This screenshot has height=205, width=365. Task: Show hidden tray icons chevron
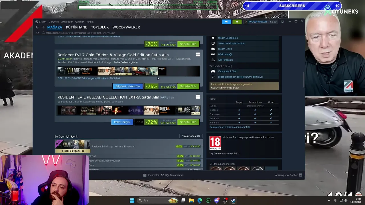click(x=329, y=200)
